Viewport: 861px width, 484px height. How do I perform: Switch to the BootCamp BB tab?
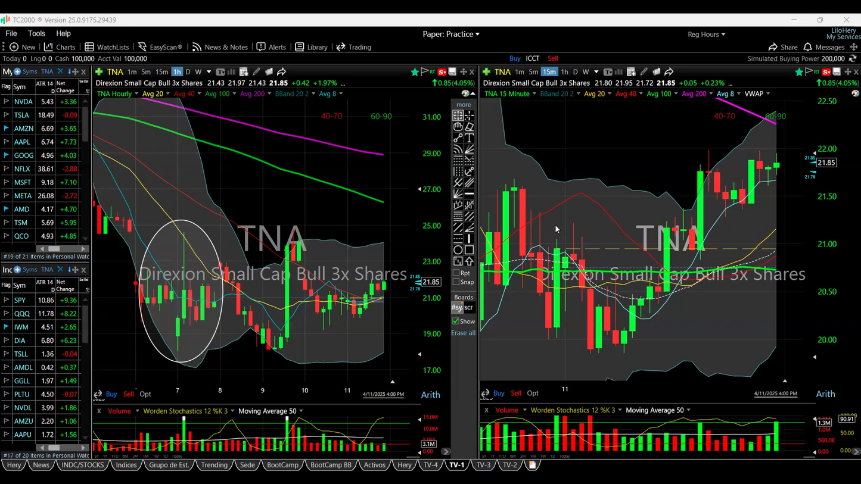(x=331, y=465)
